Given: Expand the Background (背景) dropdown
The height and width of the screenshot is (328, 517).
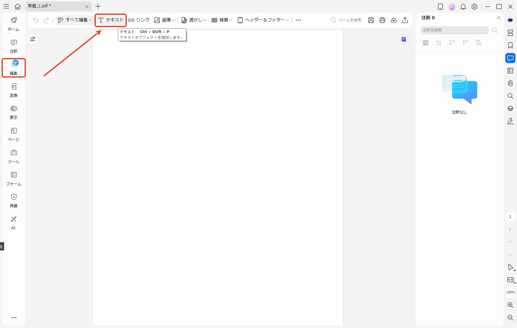Looking at the screenshot, I should [222, 20].
